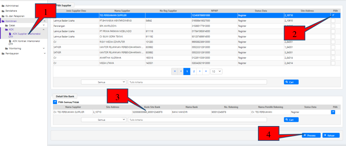Click Tulis kriteria field in Detail Site Bank

pyautogui.click(x=197, y=119)
